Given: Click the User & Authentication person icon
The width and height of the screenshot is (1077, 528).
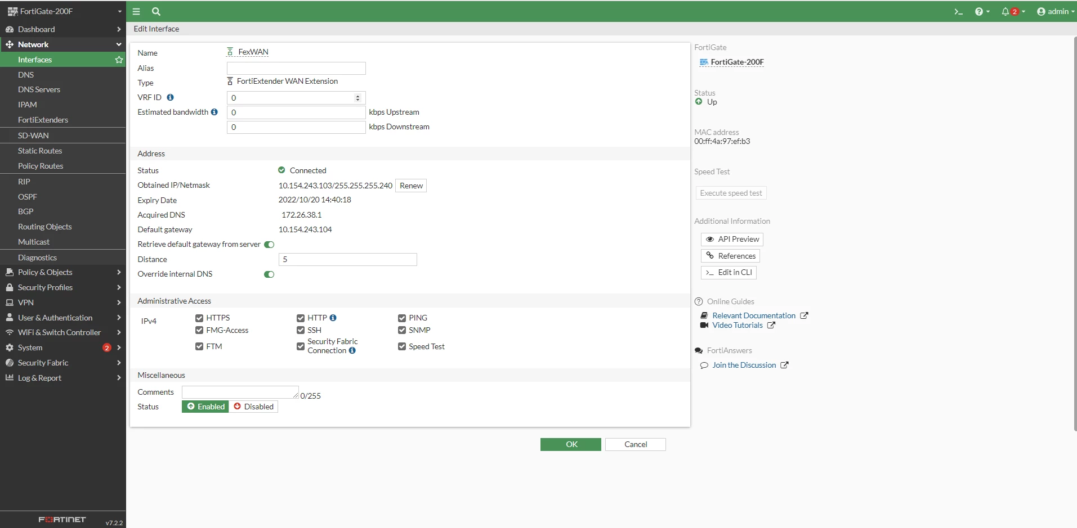Looking at the screenshot, I should tap(10, 318).
